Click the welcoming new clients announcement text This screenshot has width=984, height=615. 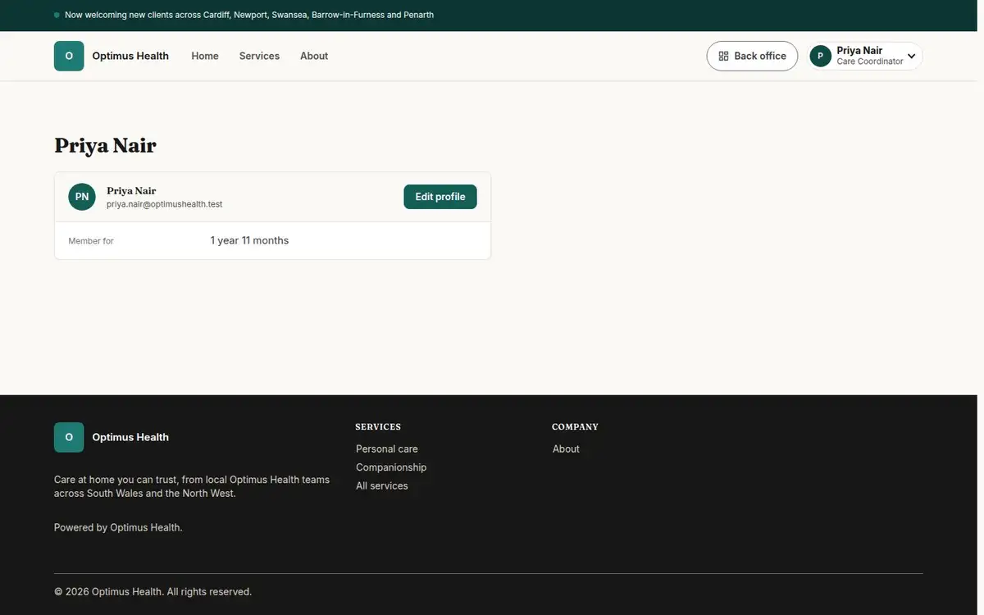point(249,15)
